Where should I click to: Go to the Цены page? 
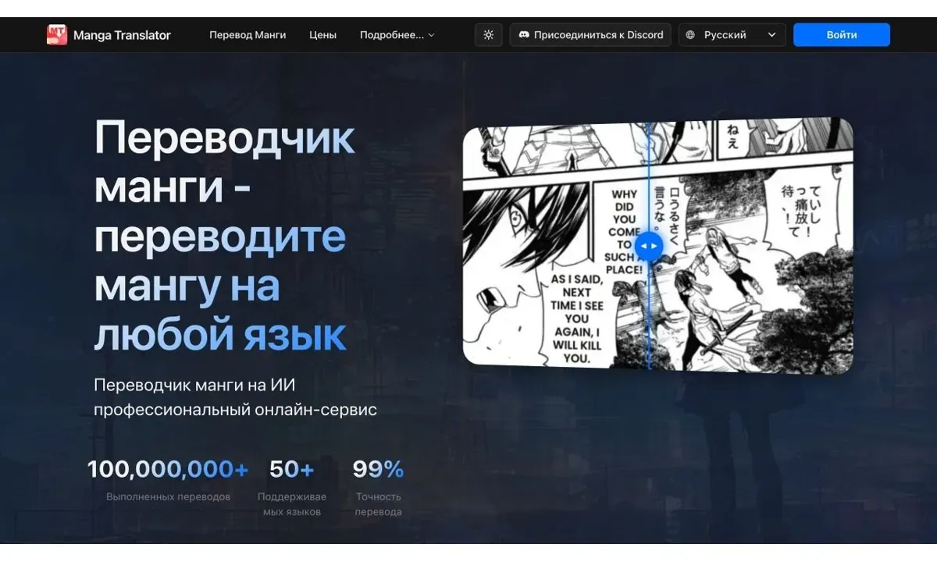322,35
